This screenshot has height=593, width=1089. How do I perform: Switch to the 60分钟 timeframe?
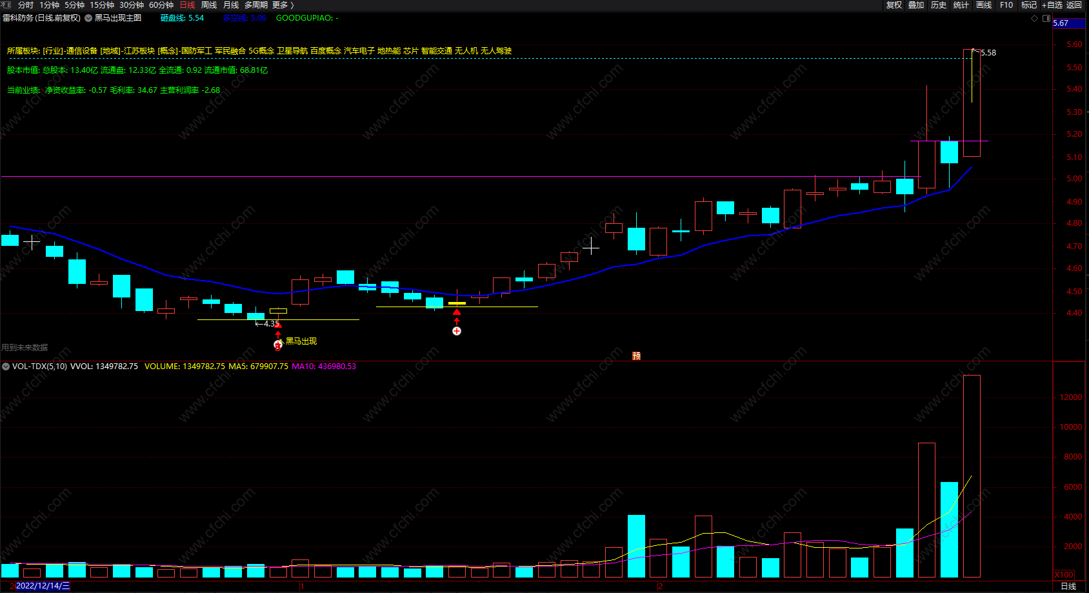(x=161, y=5)
